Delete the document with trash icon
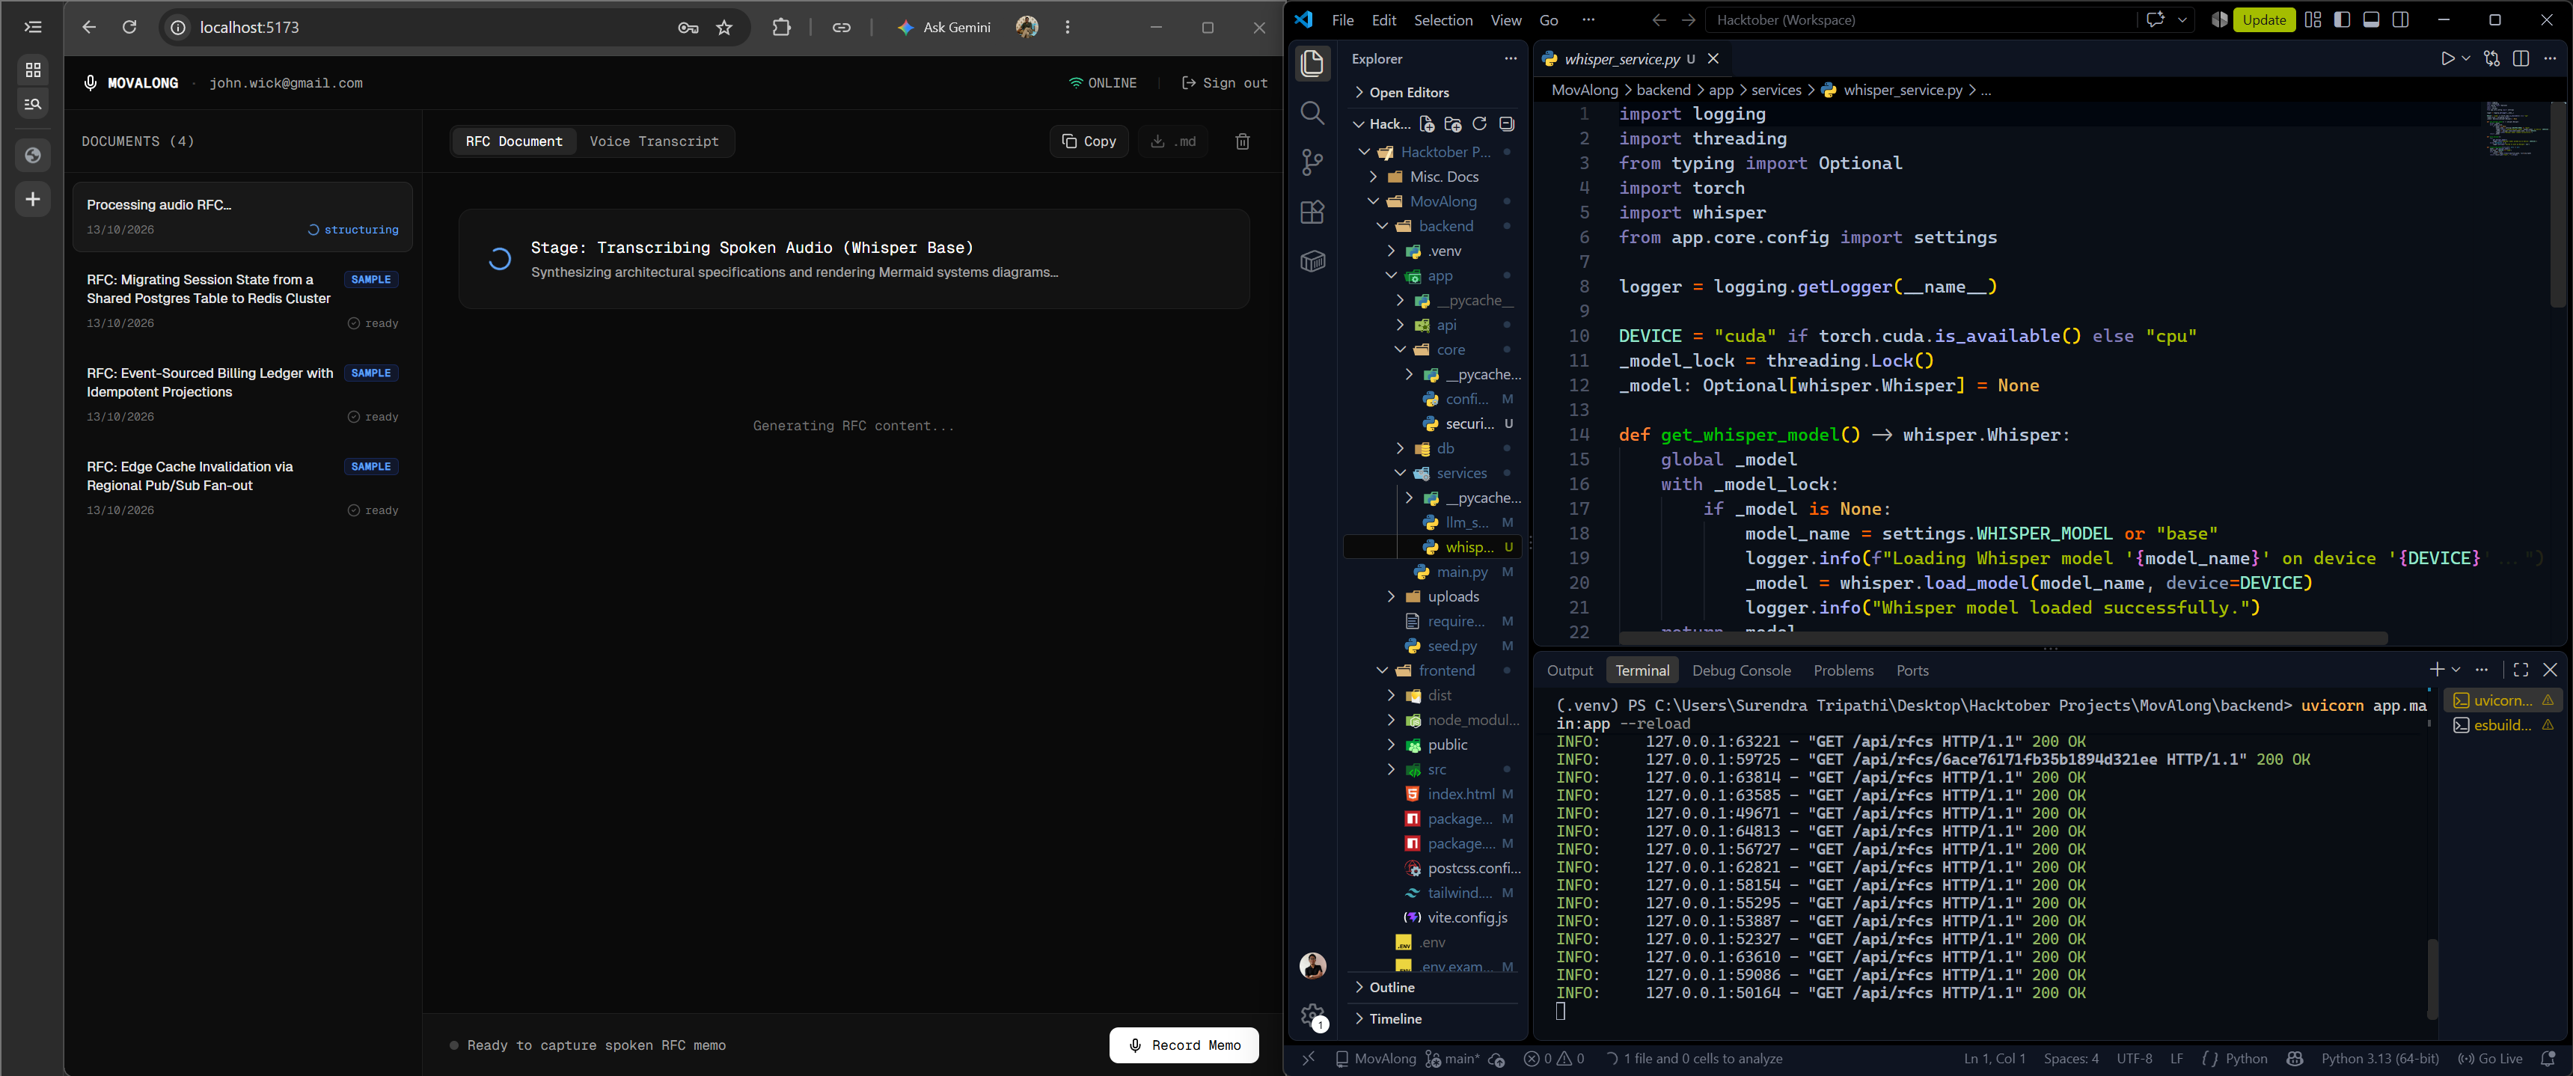The image size is (2573, 1076). pyautogui.click(x=1243, y=142)
